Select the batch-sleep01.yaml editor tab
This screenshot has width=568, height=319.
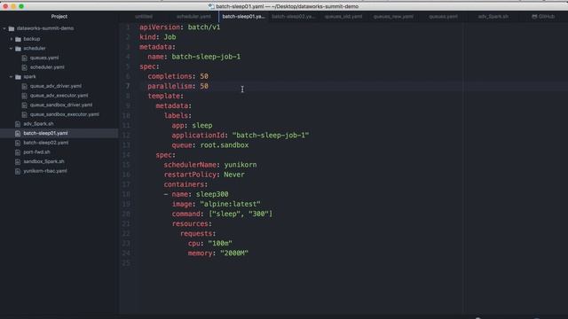coord(243,17)
